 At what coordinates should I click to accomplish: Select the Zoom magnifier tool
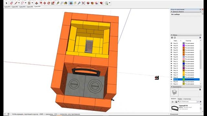tap(79, 3)
